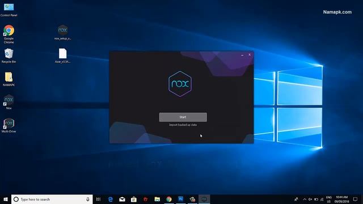Click the Start button in Nox installer

click(183, 117)
